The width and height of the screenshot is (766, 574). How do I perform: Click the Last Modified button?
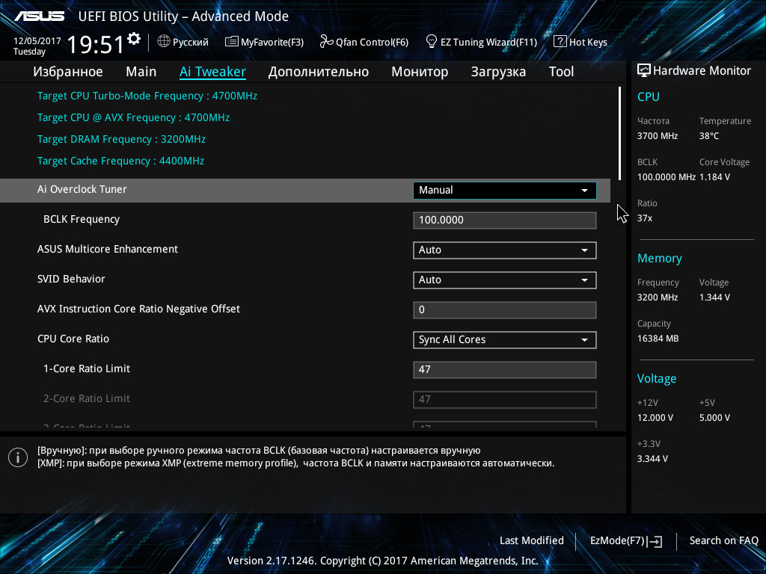[532, 541]
